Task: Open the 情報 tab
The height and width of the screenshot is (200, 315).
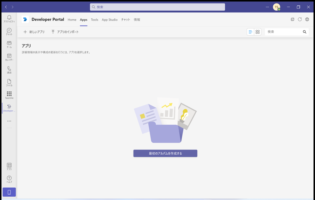Action: (x=137, y=20)
